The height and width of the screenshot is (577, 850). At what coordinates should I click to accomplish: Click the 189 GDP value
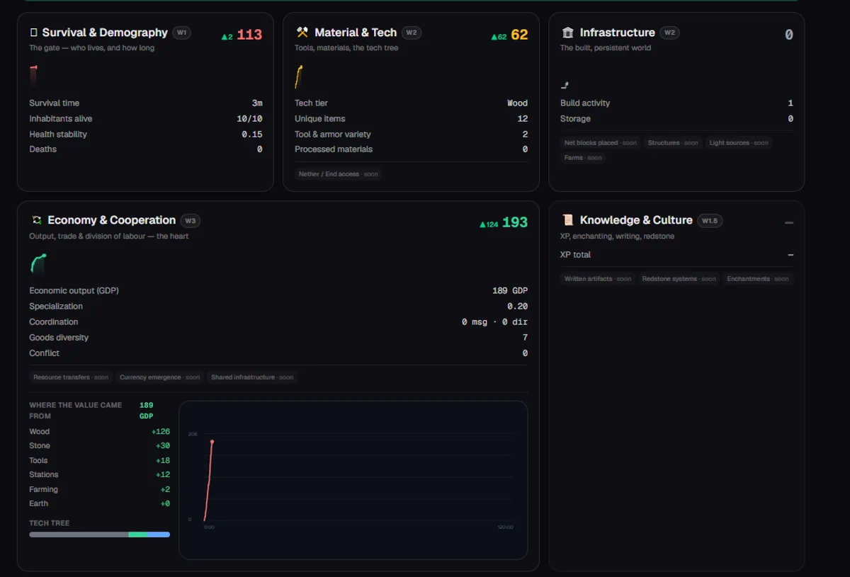click(x=510, y=291)
